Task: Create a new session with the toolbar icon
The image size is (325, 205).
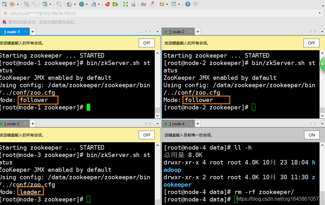Action: (4, 4)
